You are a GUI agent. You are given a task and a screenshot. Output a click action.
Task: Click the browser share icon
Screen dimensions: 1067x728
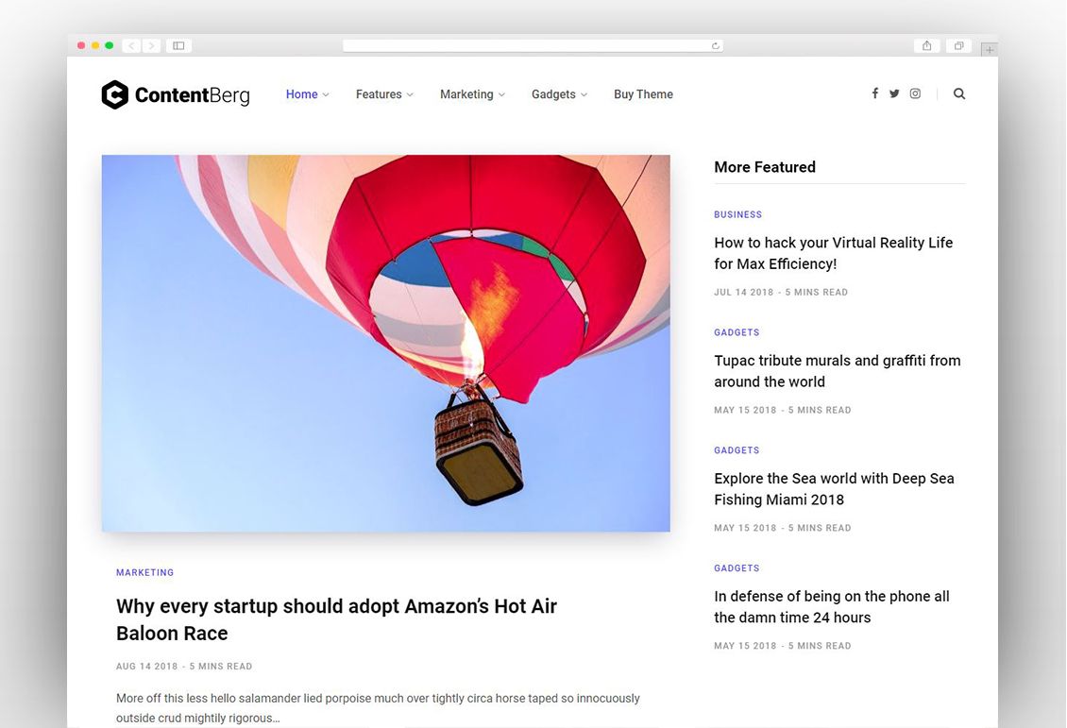(x=926, y=45)
